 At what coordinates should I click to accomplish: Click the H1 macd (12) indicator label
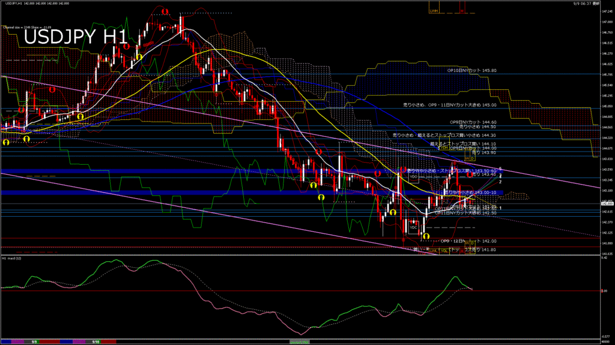[12, 258]
